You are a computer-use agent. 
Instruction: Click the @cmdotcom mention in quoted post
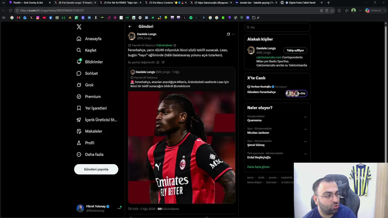click(x=182, y=86)
